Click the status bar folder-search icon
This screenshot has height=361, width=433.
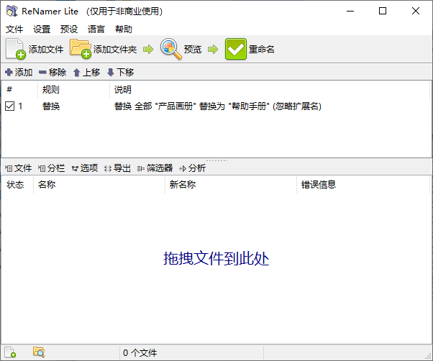click(x=39, y=352)
